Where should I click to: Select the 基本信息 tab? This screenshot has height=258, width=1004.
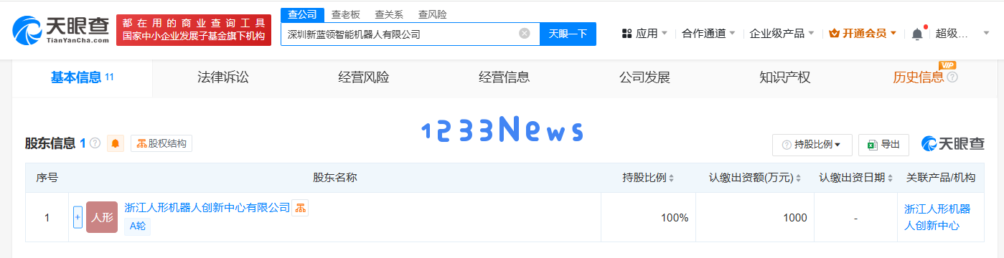[82, 77]
